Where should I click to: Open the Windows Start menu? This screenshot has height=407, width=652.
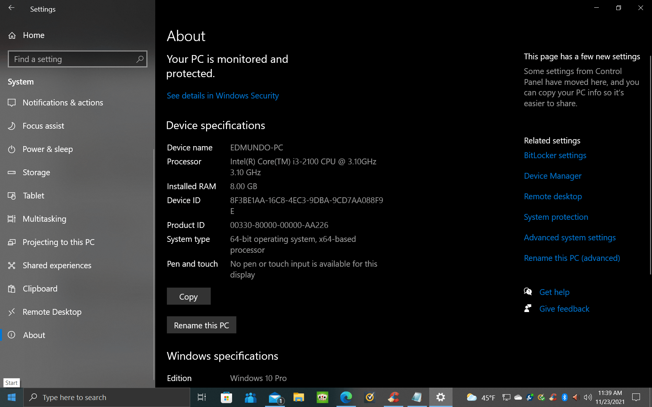click(x=12, y=397)
